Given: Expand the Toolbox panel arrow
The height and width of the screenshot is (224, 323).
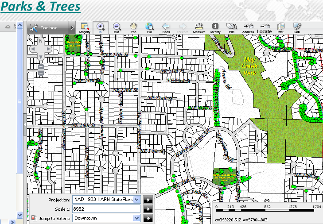Looking at the screenshot, I should point(72,28).
